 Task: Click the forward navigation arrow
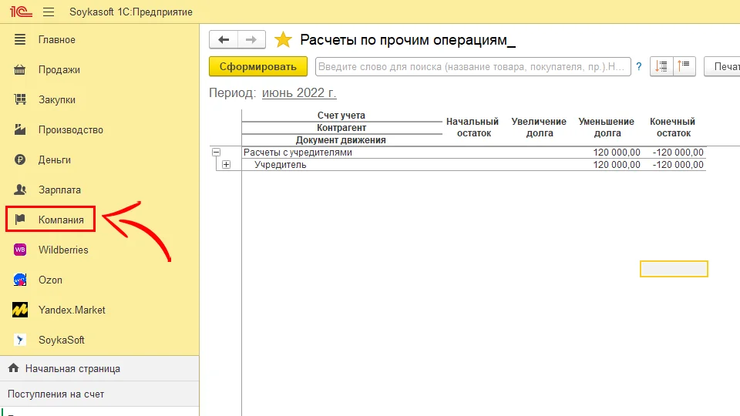tap(251, 40)
